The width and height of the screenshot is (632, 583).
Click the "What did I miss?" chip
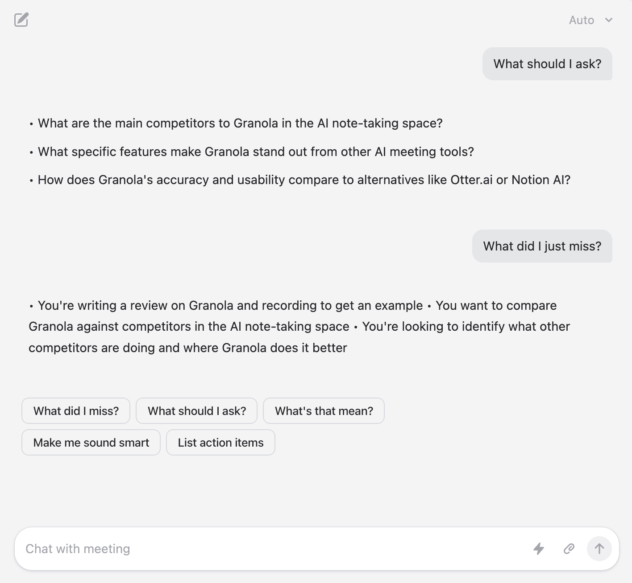pos(75,411)
